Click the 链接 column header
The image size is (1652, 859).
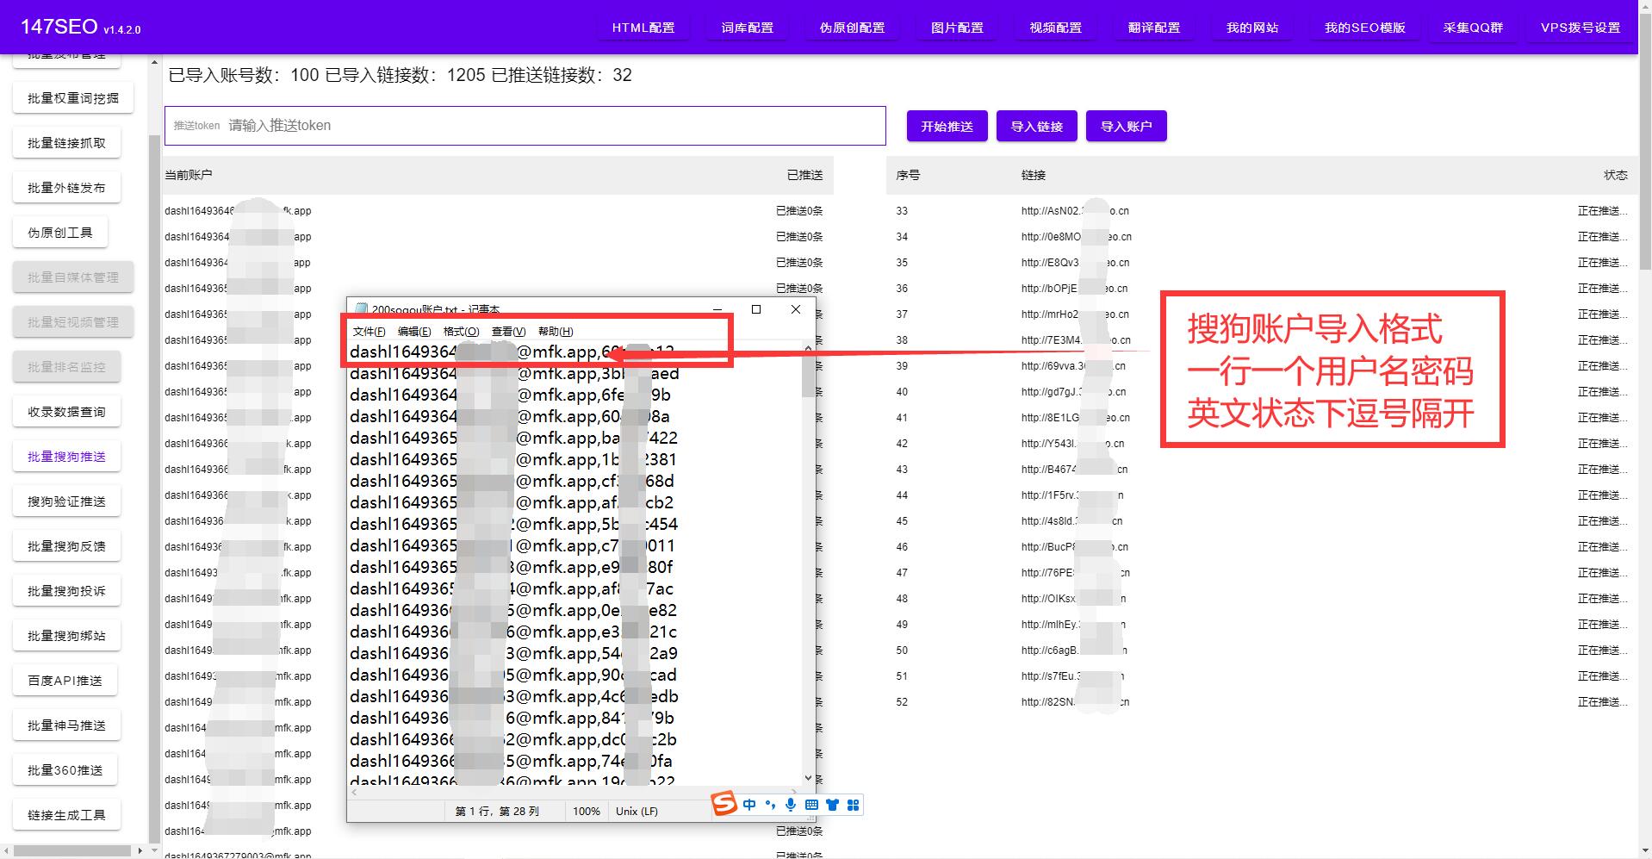(x=1034, y=175)
